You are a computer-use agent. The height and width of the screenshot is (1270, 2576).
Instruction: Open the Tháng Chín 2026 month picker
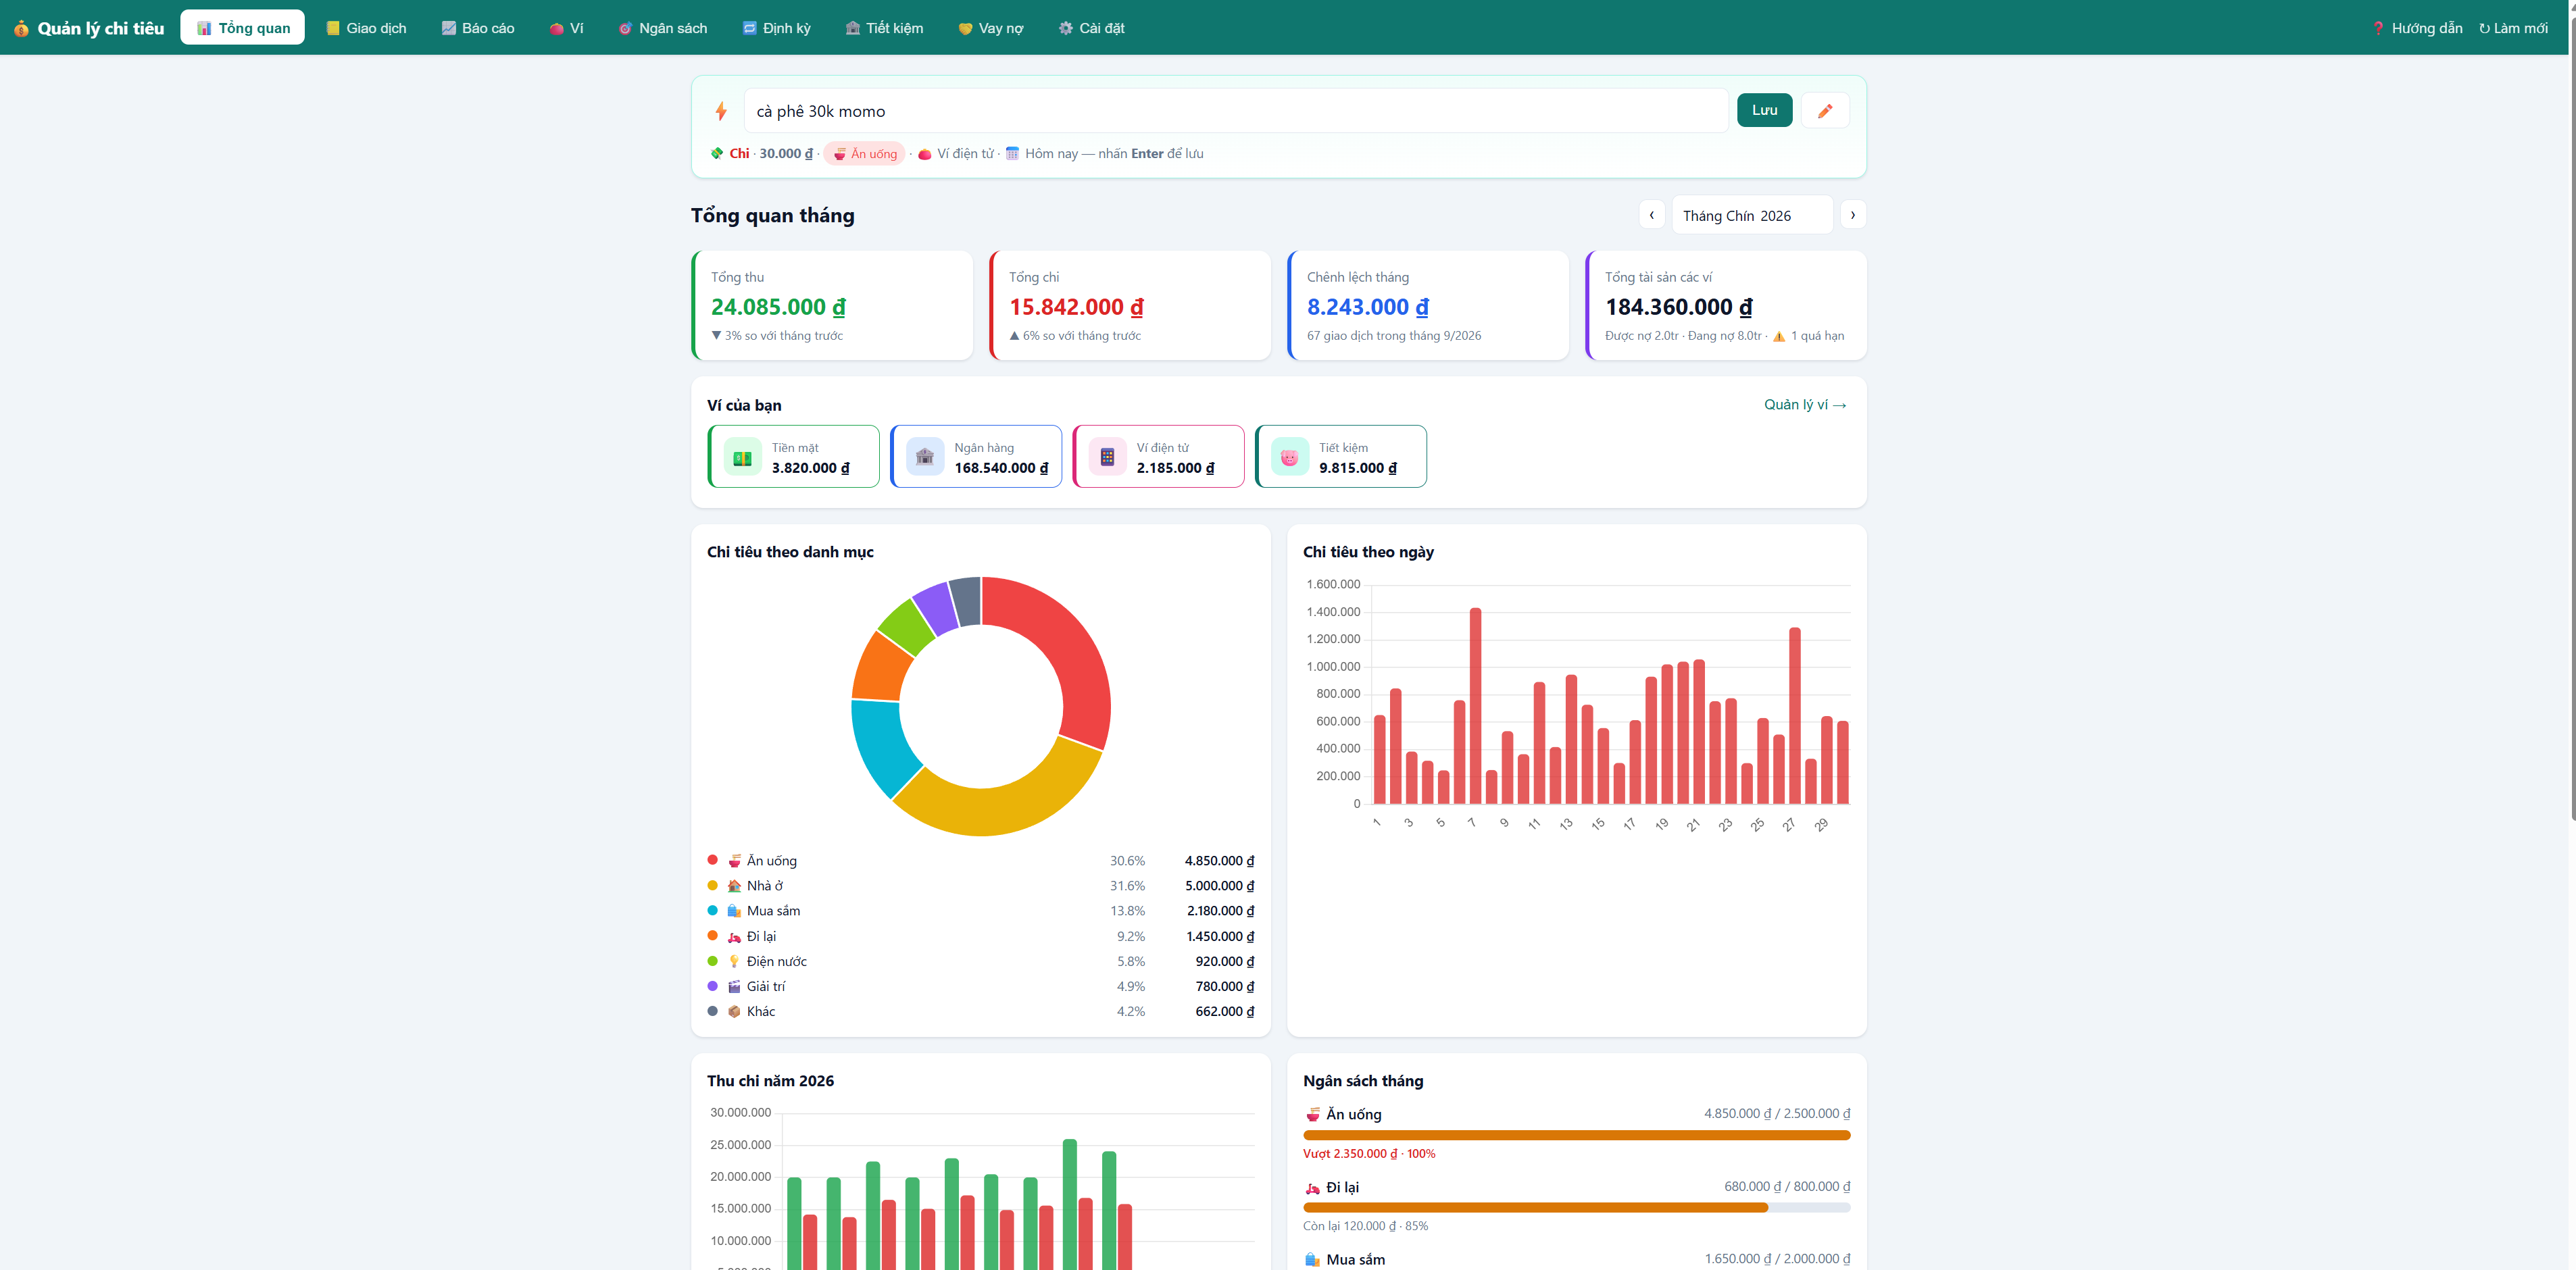tap(1752, 216)
